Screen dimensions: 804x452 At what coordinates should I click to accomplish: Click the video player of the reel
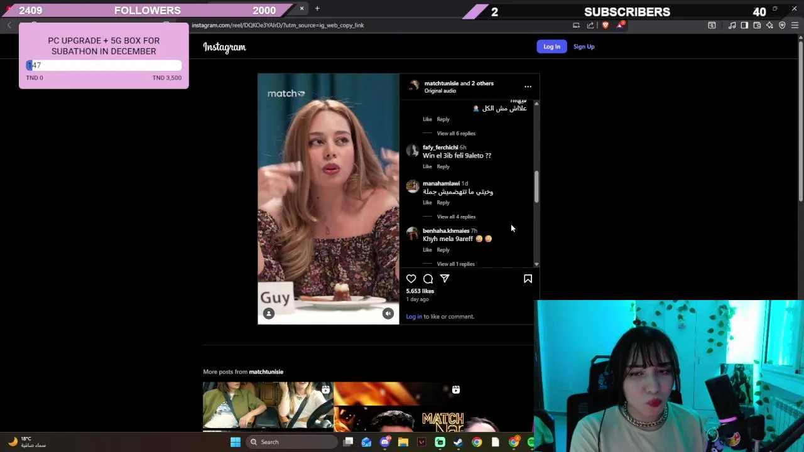click(328, 198)
